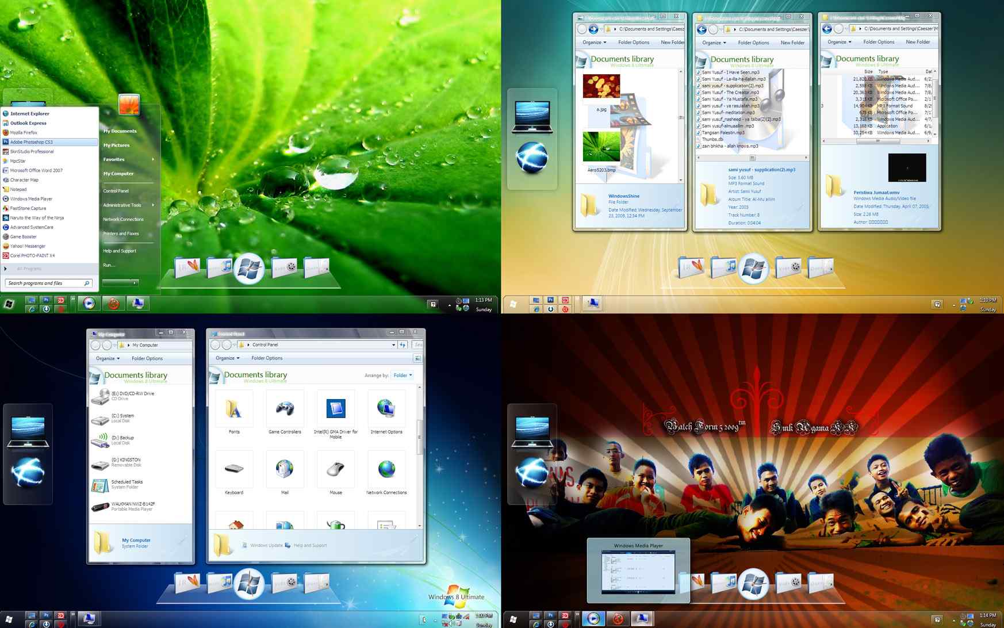1004x628 pixels.
Task: Open My Pictures from Start menu
Action: click(117, 145)
